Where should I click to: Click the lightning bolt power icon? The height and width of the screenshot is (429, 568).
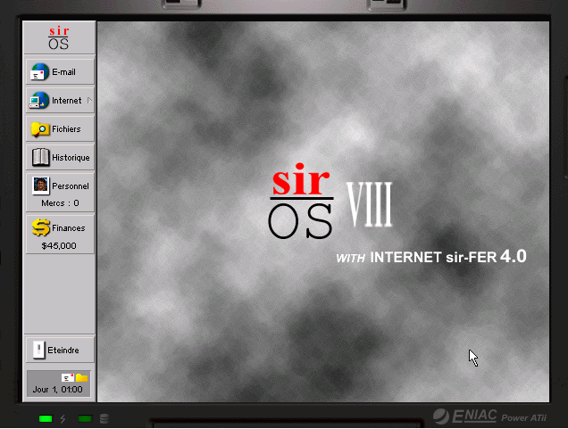[x=63, y=419]
